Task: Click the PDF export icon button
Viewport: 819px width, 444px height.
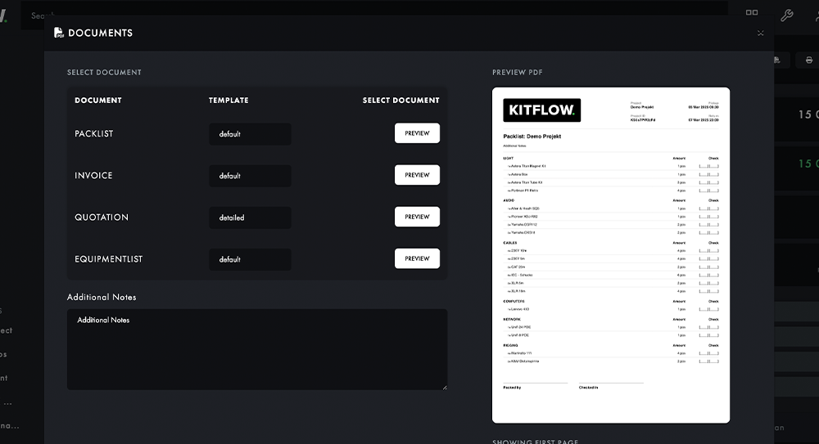Action: click(778, 60)
